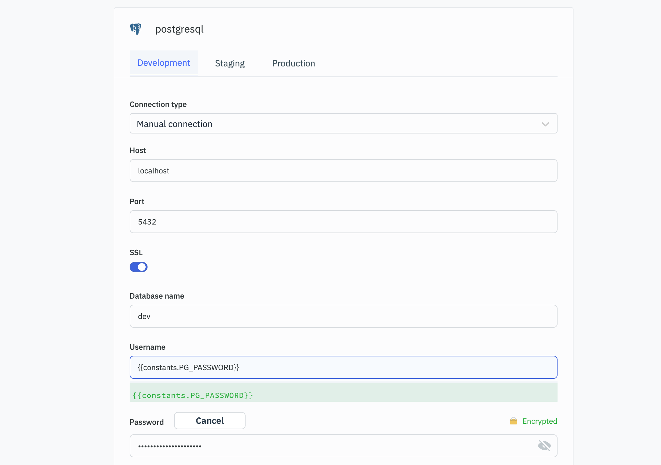
Task: Click the yellow lock Encrypted icon
Action: (513, 421)
